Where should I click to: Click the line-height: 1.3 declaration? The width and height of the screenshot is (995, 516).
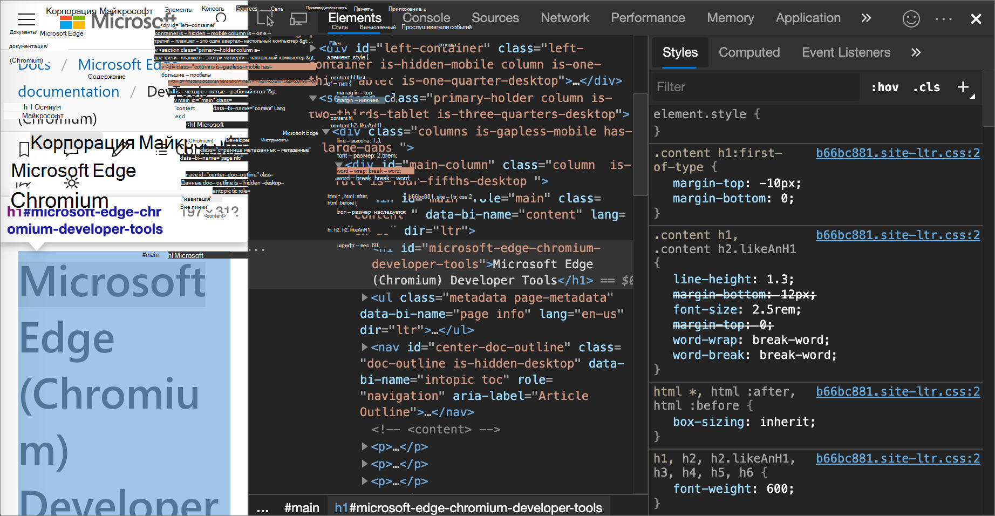tap(734, 279)
